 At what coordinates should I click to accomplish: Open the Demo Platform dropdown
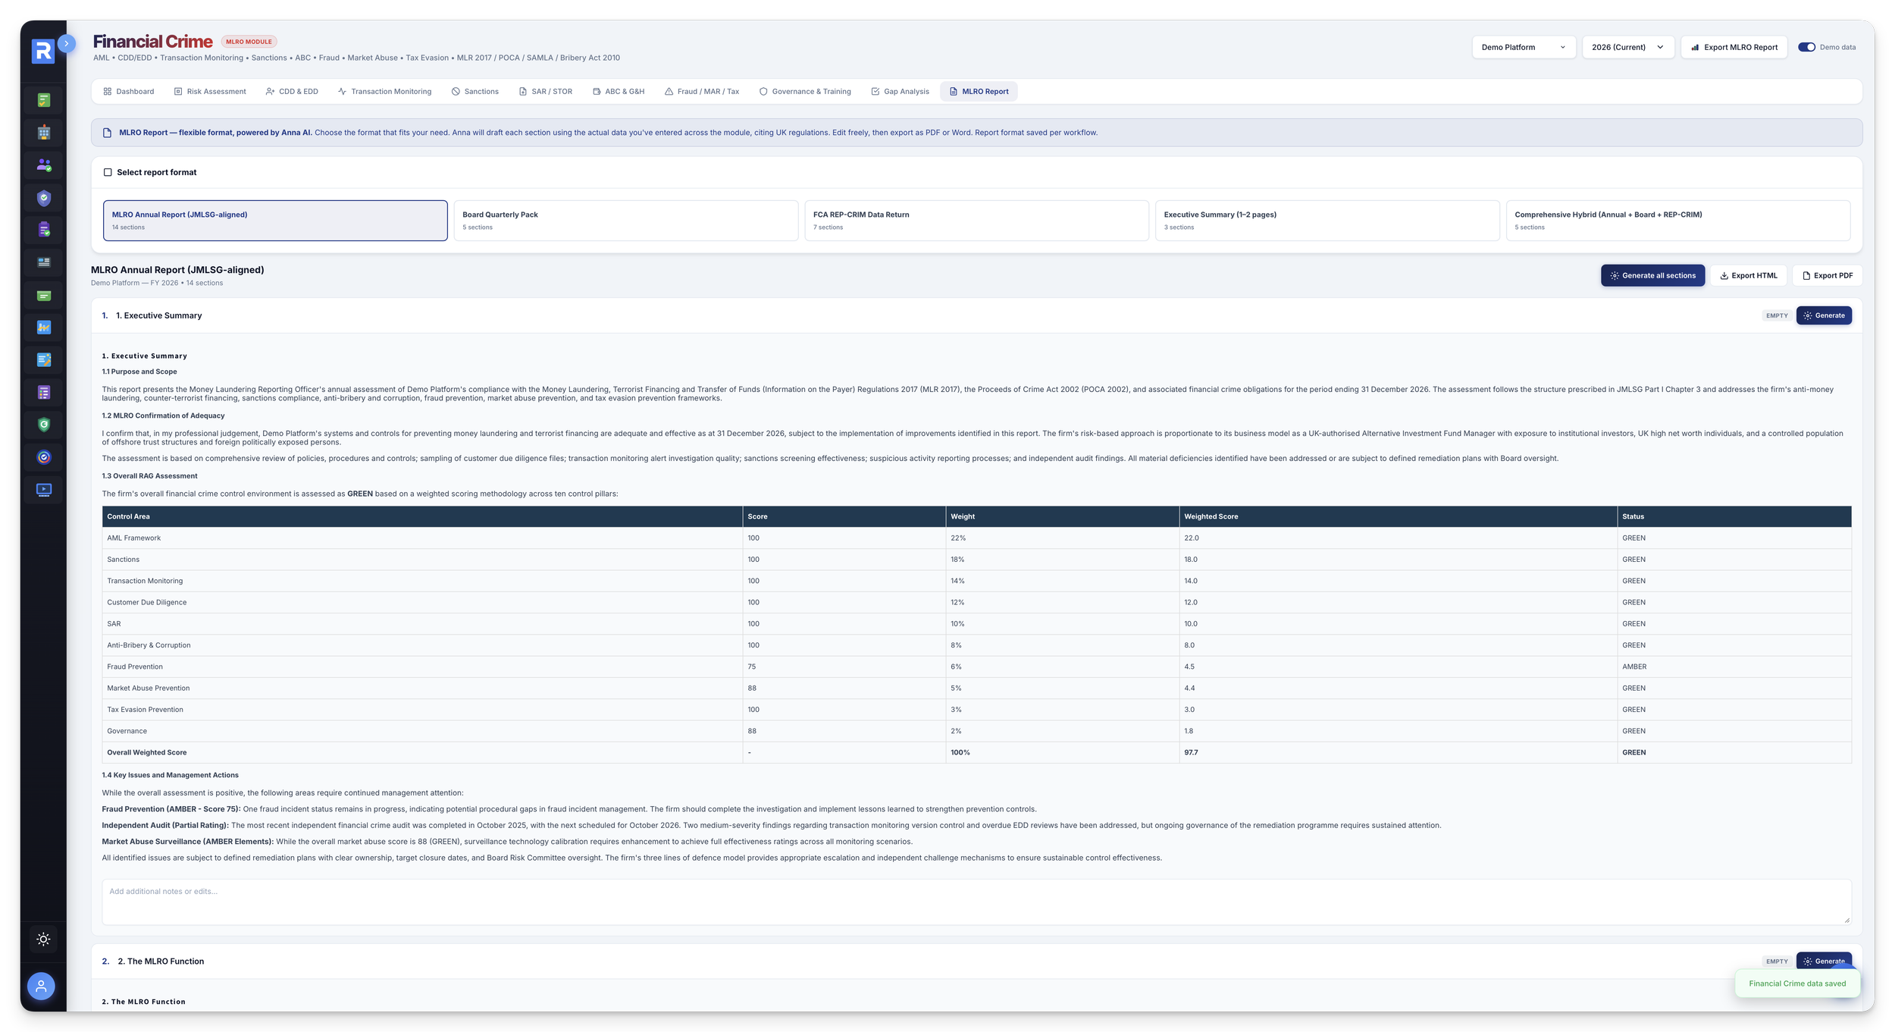click(1523, 46)
